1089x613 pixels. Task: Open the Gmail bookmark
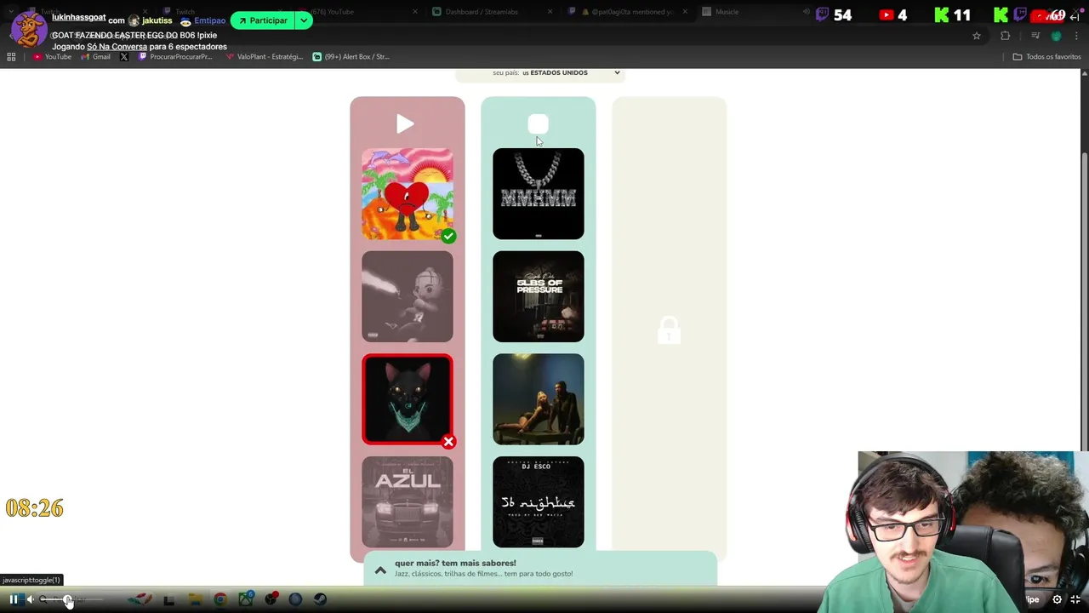[x=96, y=57]
